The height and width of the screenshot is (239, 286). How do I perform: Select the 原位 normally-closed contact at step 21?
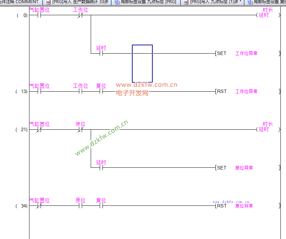point(80,130)
